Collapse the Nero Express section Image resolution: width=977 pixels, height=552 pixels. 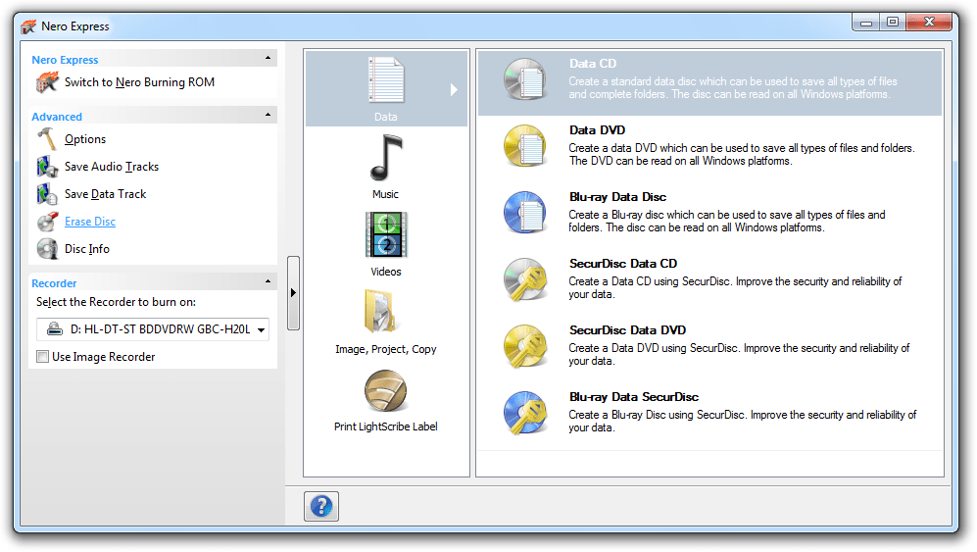268,59
